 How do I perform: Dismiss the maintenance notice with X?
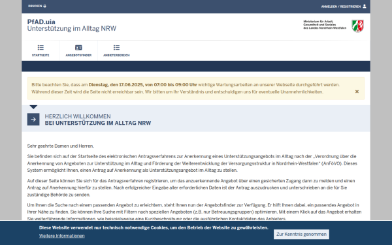pos(357,91)
